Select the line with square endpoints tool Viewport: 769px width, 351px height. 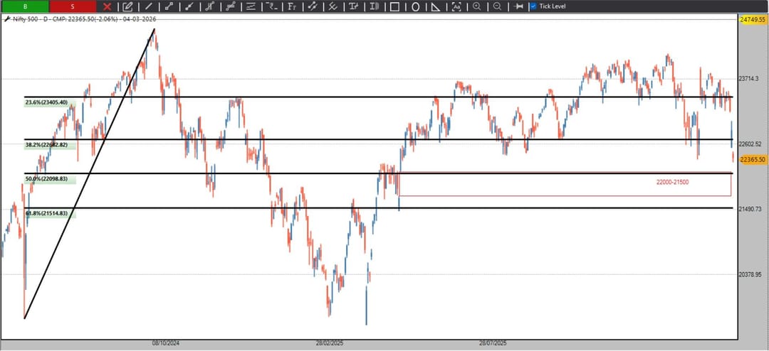click(x=169, y=6)
